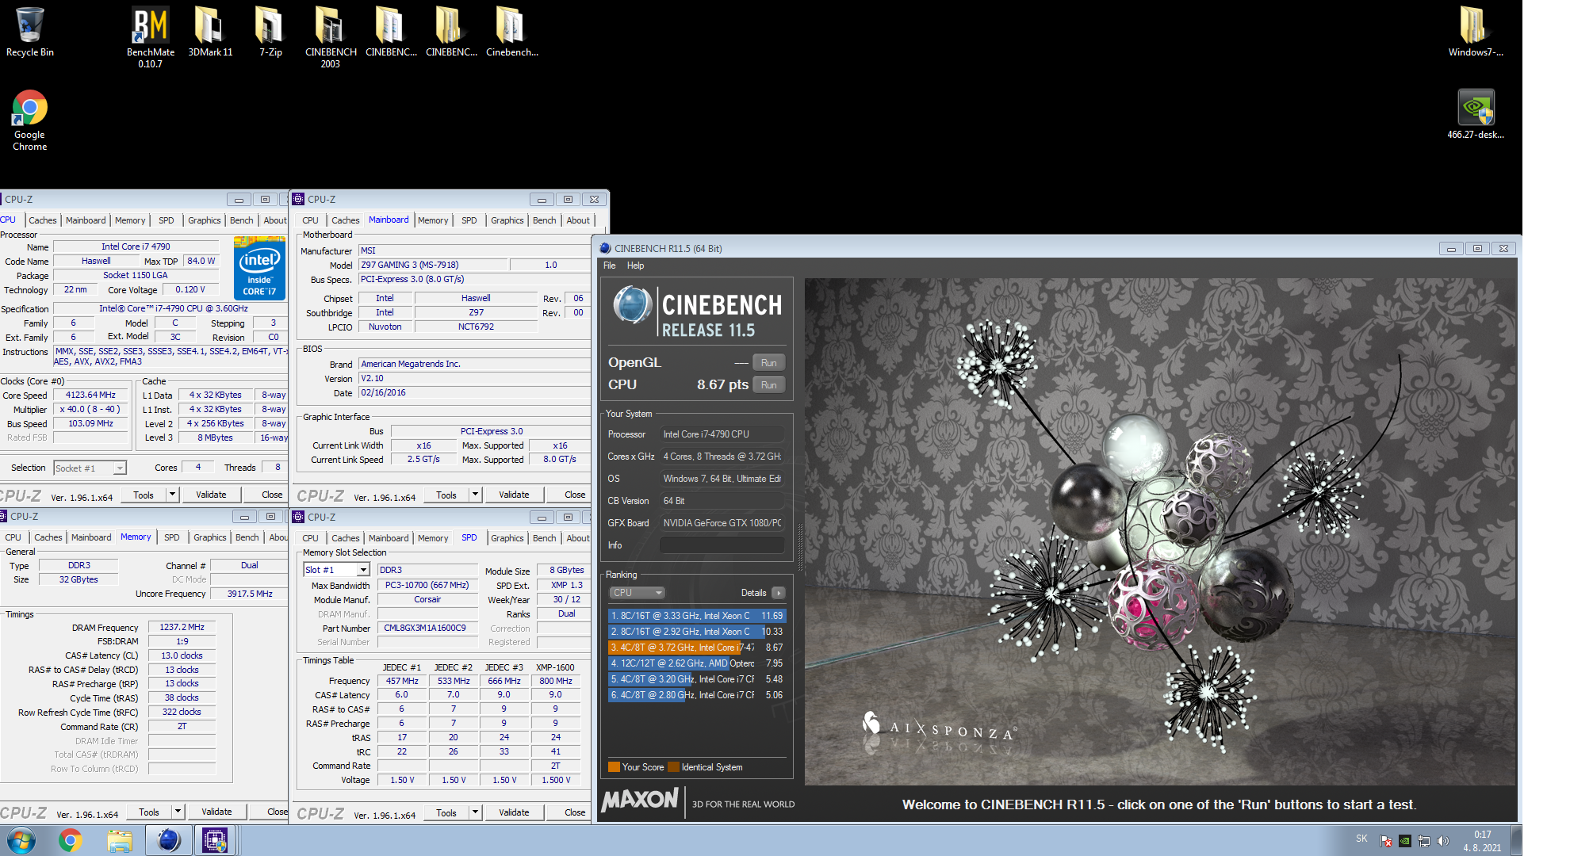Click the empty Info field in Cinebench
The width and height of the screenshot is (1570, 856).
tap(722, 545)
